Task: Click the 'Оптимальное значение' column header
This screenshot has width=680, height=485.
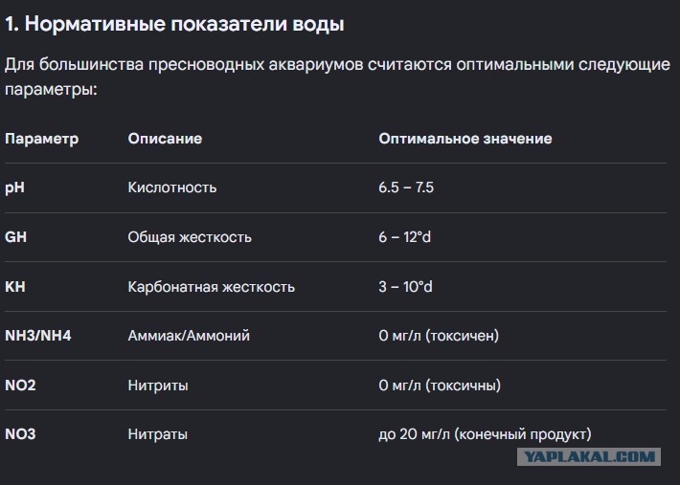Action: 465,139
